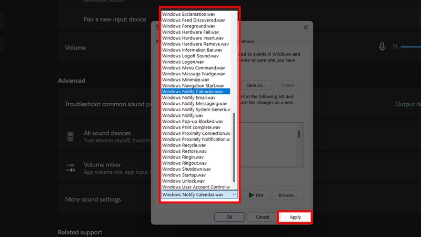The image size is (421, 237).
Task: Select Windows Menu Command.wav
Action: coord(196,68)
